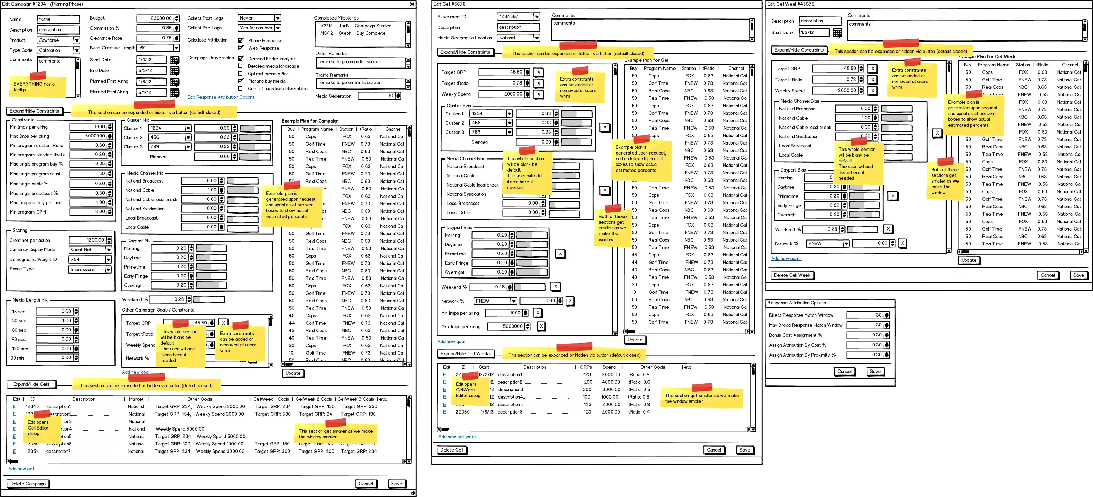Click the Add new cell week link
This screenshot has height=497, width=1093.
coord(459,437)
